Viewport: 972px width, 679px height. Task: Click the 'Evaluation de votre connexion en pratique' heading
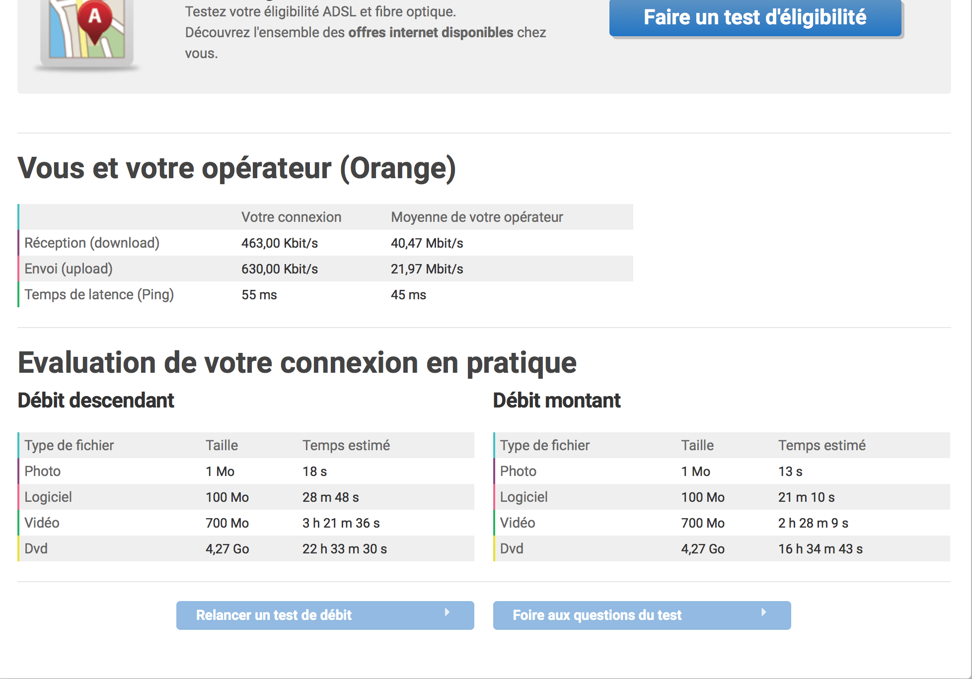297,363
